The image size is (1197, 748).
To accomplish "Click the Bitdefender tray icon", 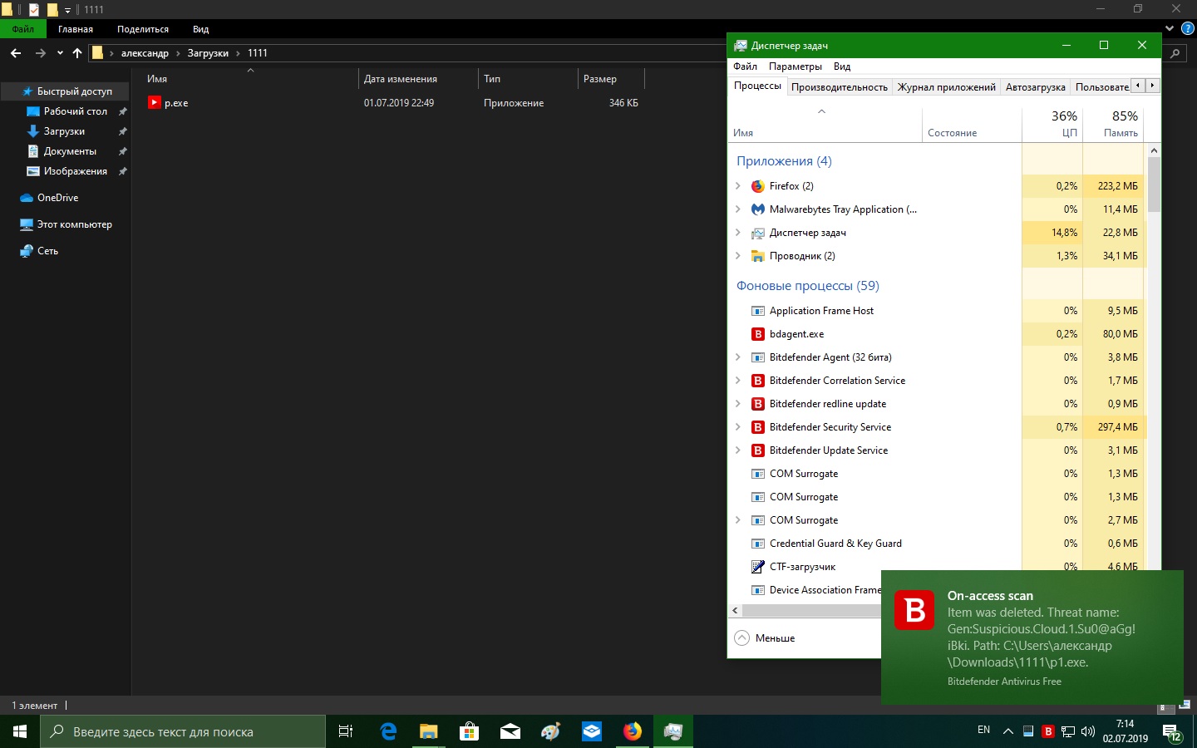I will (x=1048, y=731).
